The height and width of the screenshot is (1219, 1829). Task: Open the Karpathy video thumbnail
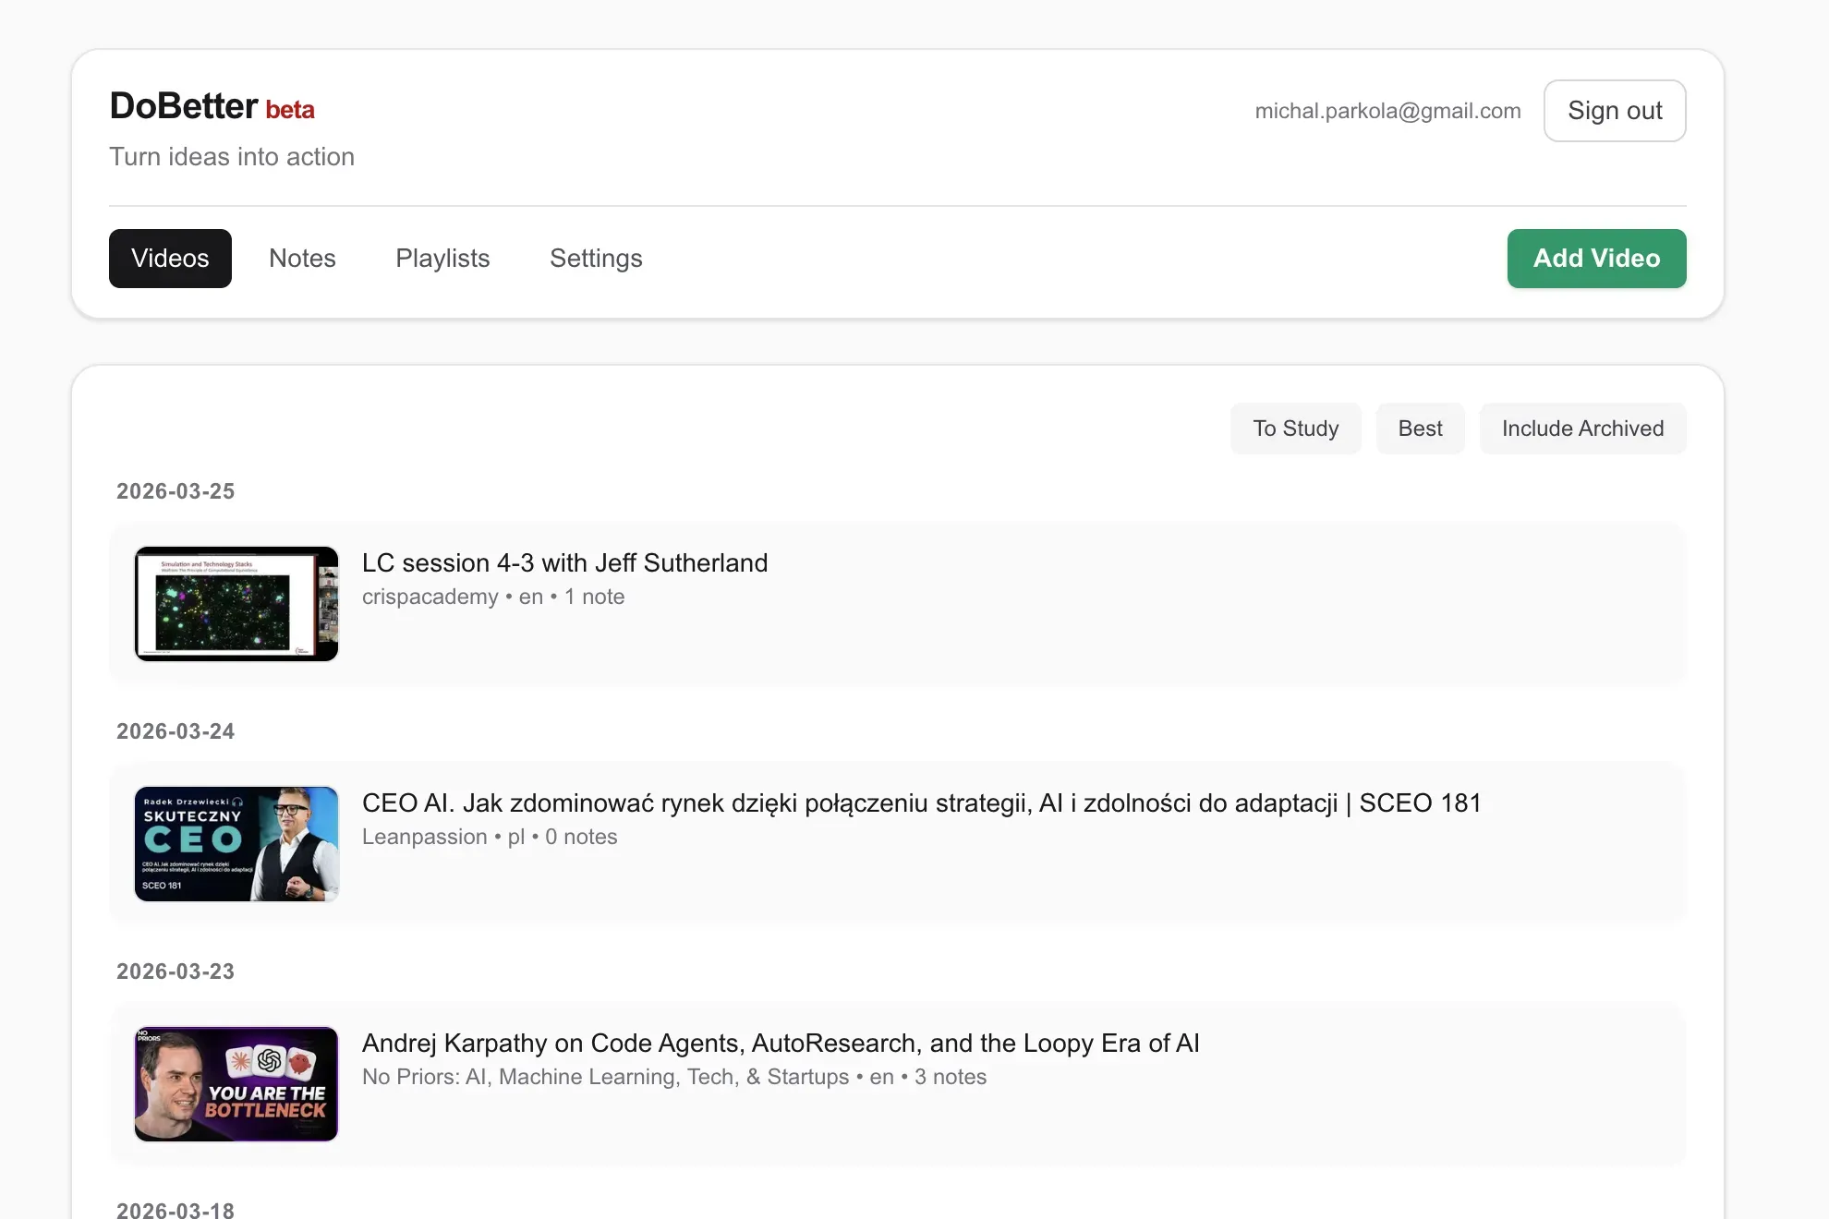point(236,1084)
